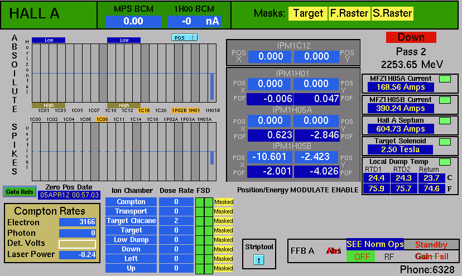
Task: Click the RTD1 24.4 C temperature value
Action: (x=376, y=178)
